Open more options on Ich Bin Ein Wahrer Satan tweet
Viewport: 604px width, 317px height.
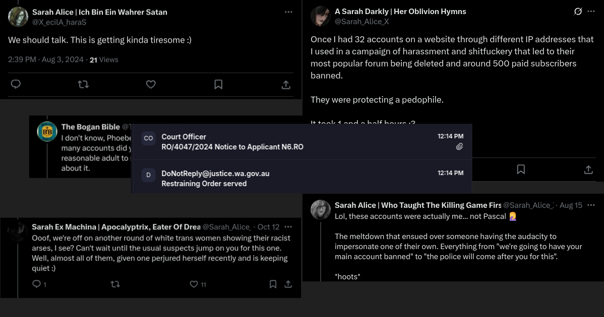click(288, 12)
